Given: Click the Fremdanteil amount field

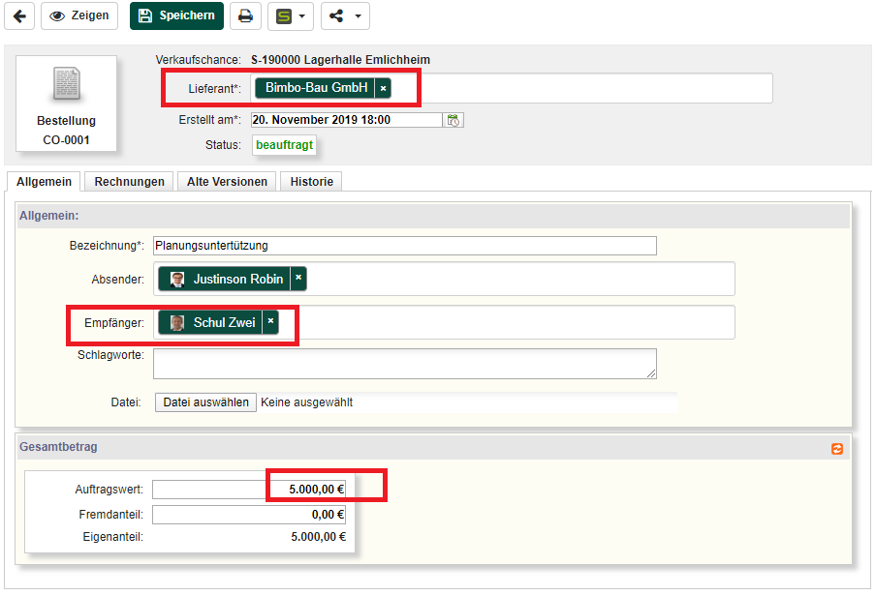Looking at the screenshot, I should [249, 515].
